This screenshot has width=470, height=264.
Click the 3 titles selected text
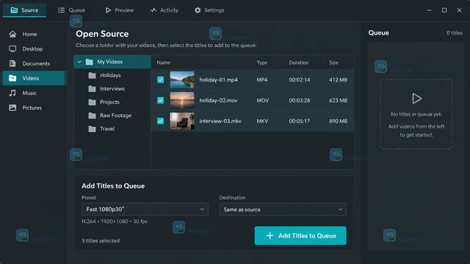pyautogui.click(x=101, y=241)
